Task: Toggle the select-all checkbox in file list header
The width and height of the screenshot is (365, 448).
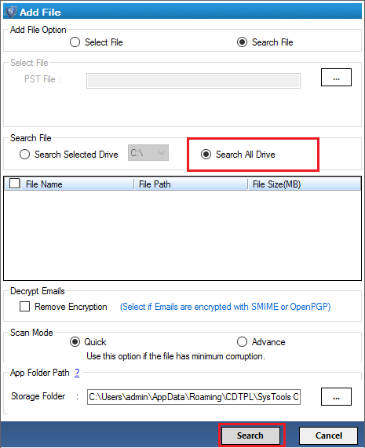Action: [x=14, y=184]
